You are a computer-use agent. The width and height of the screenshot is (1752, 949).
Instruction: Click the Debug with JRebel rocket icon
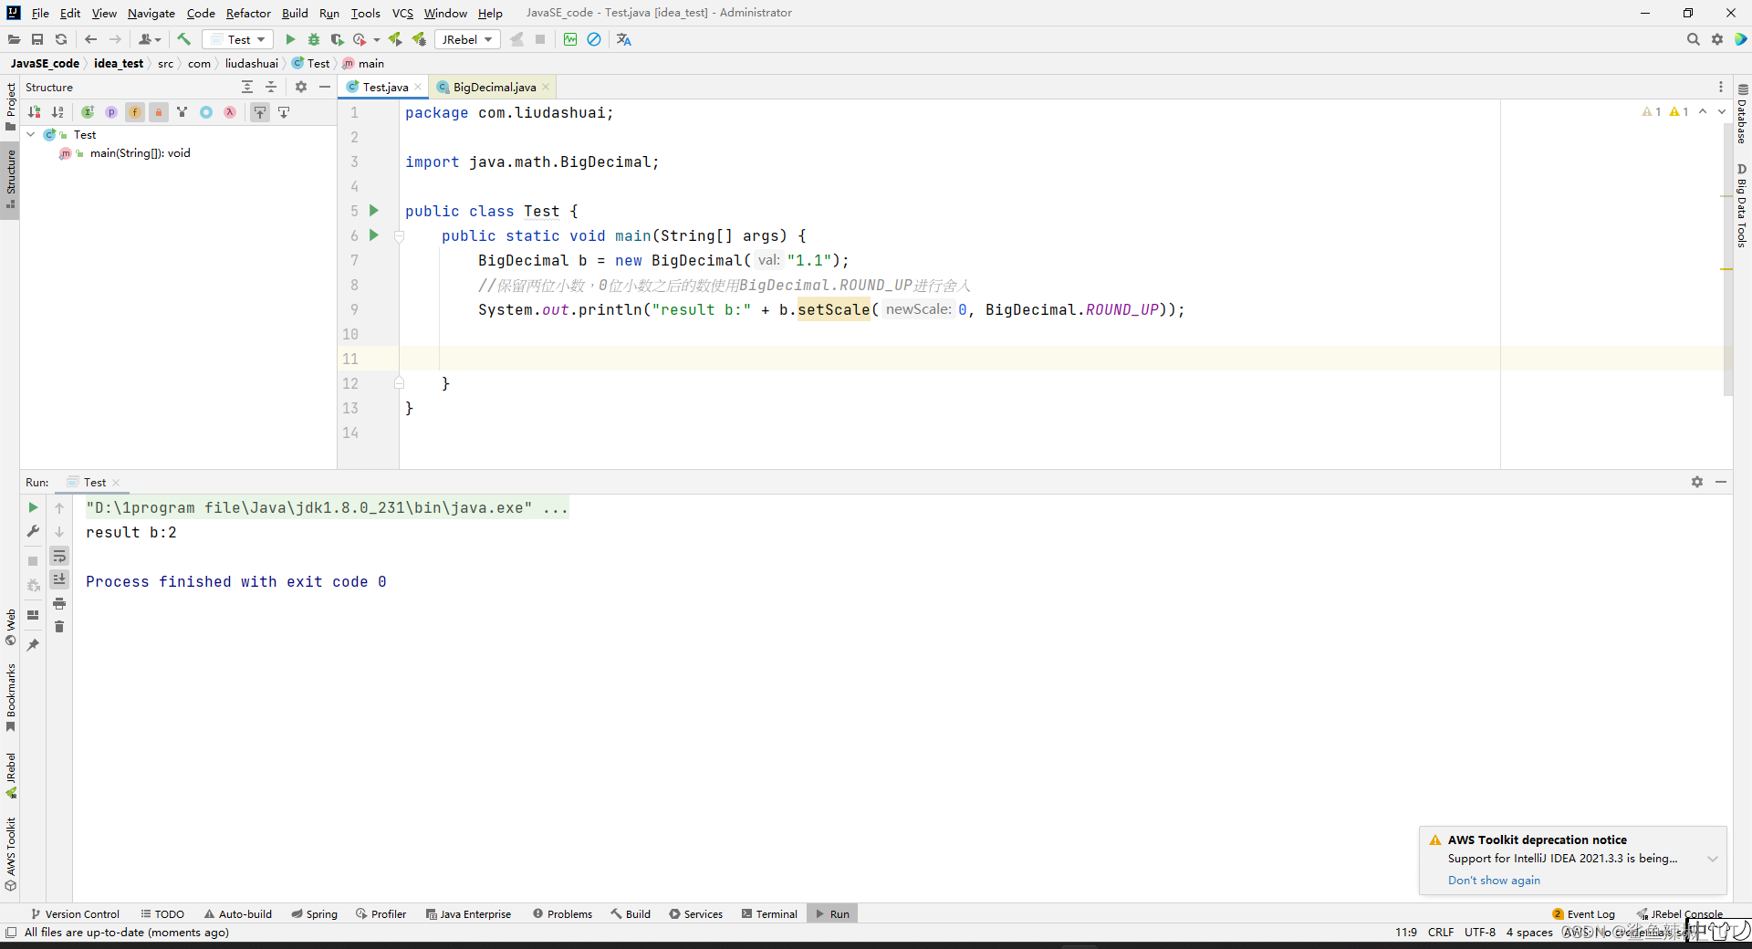419,39
